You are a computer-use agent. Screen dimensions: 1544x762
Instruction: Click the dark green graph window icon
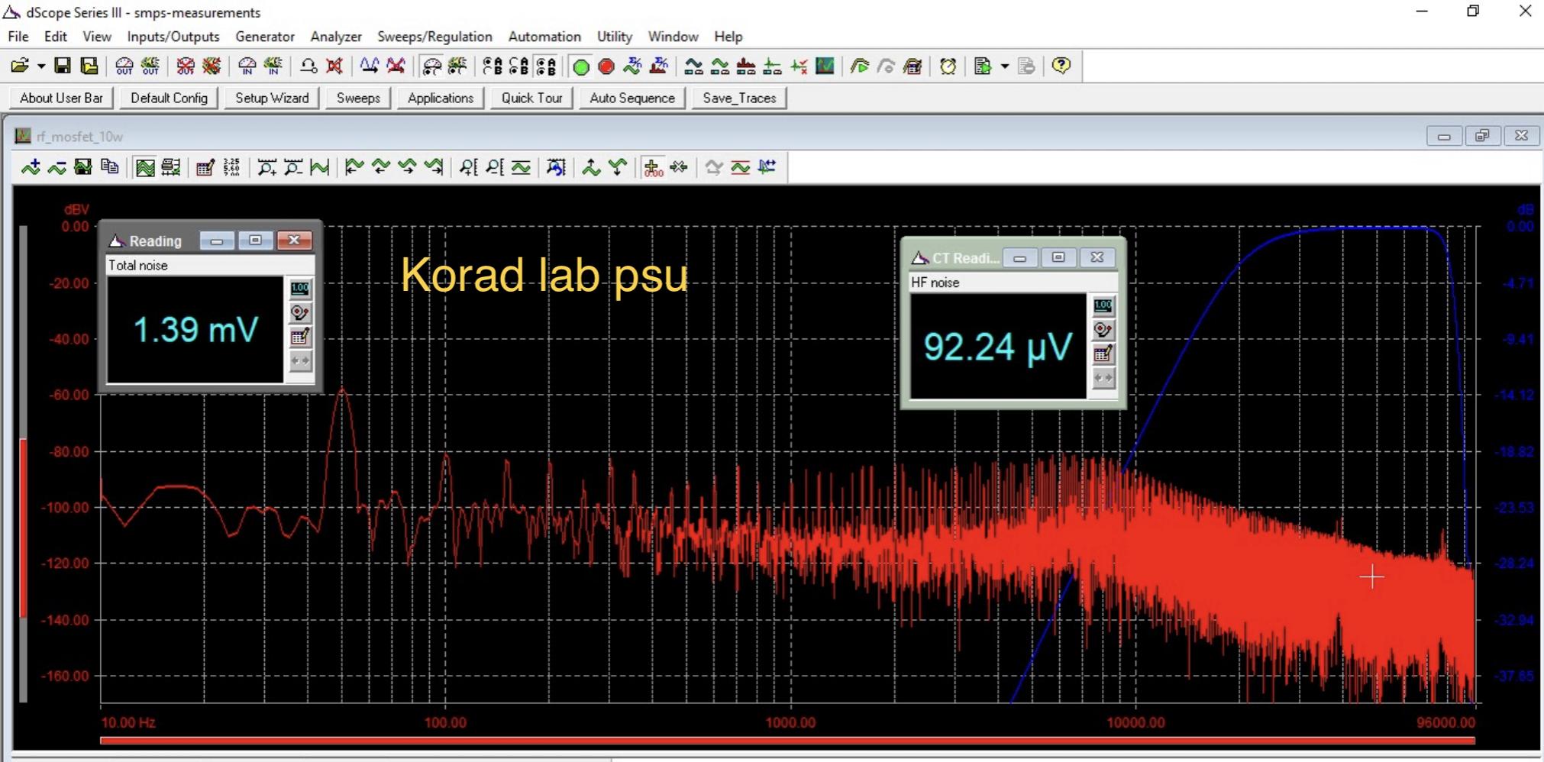825,66
